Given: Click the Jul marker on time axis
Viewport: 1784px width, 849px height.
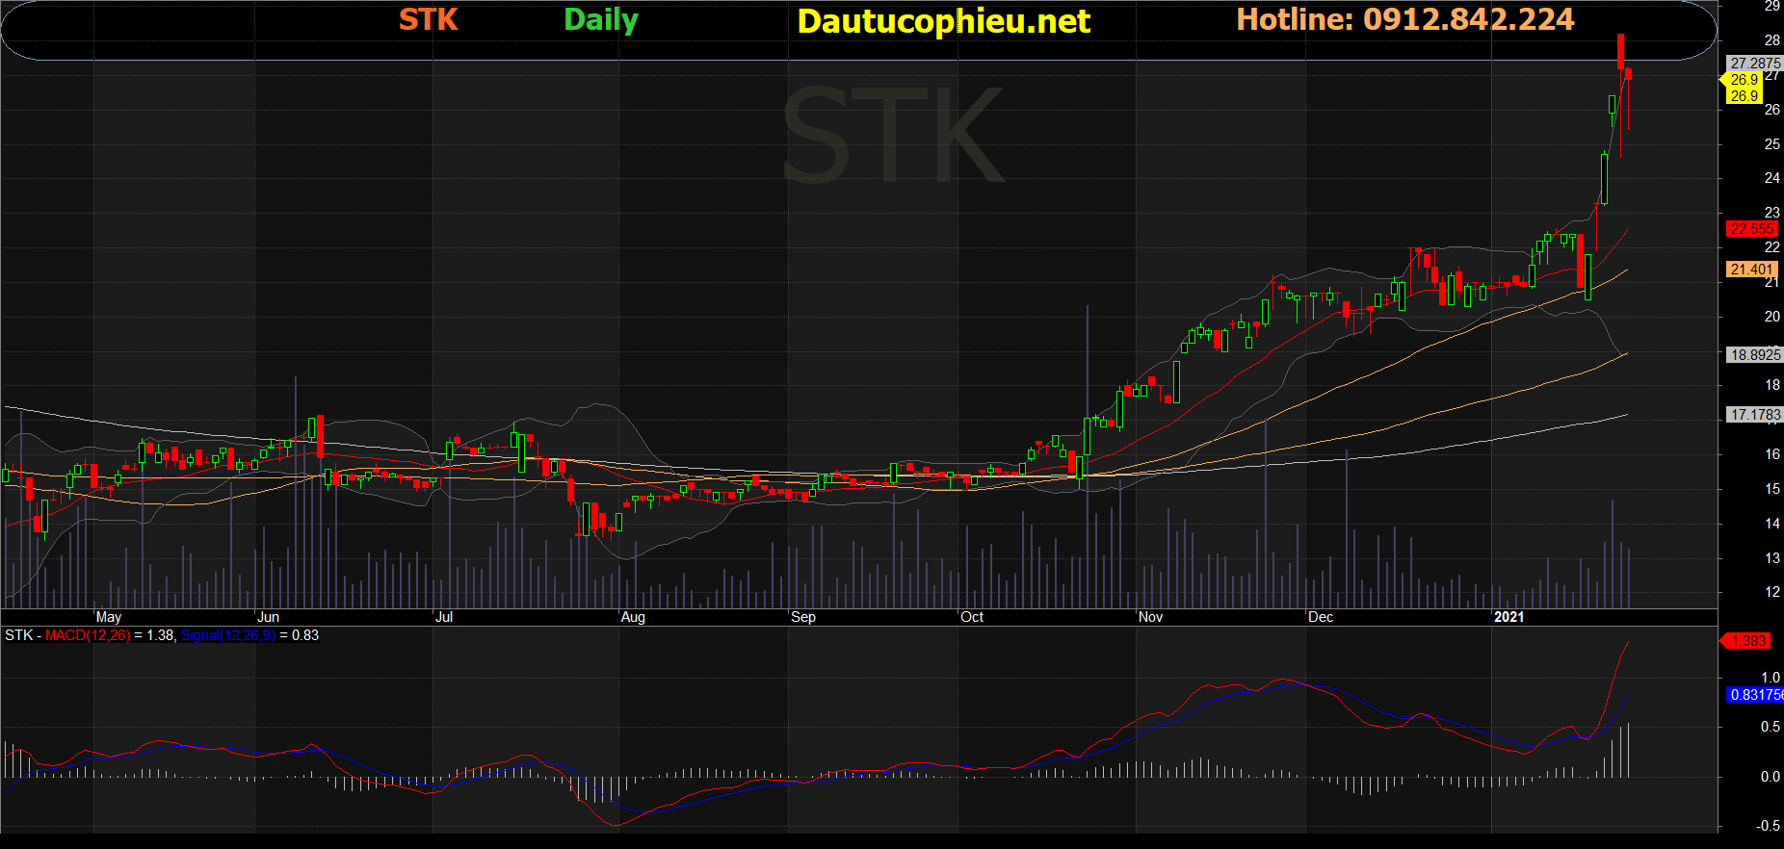Looking at the screenshot, I should [x=444, y=617].
